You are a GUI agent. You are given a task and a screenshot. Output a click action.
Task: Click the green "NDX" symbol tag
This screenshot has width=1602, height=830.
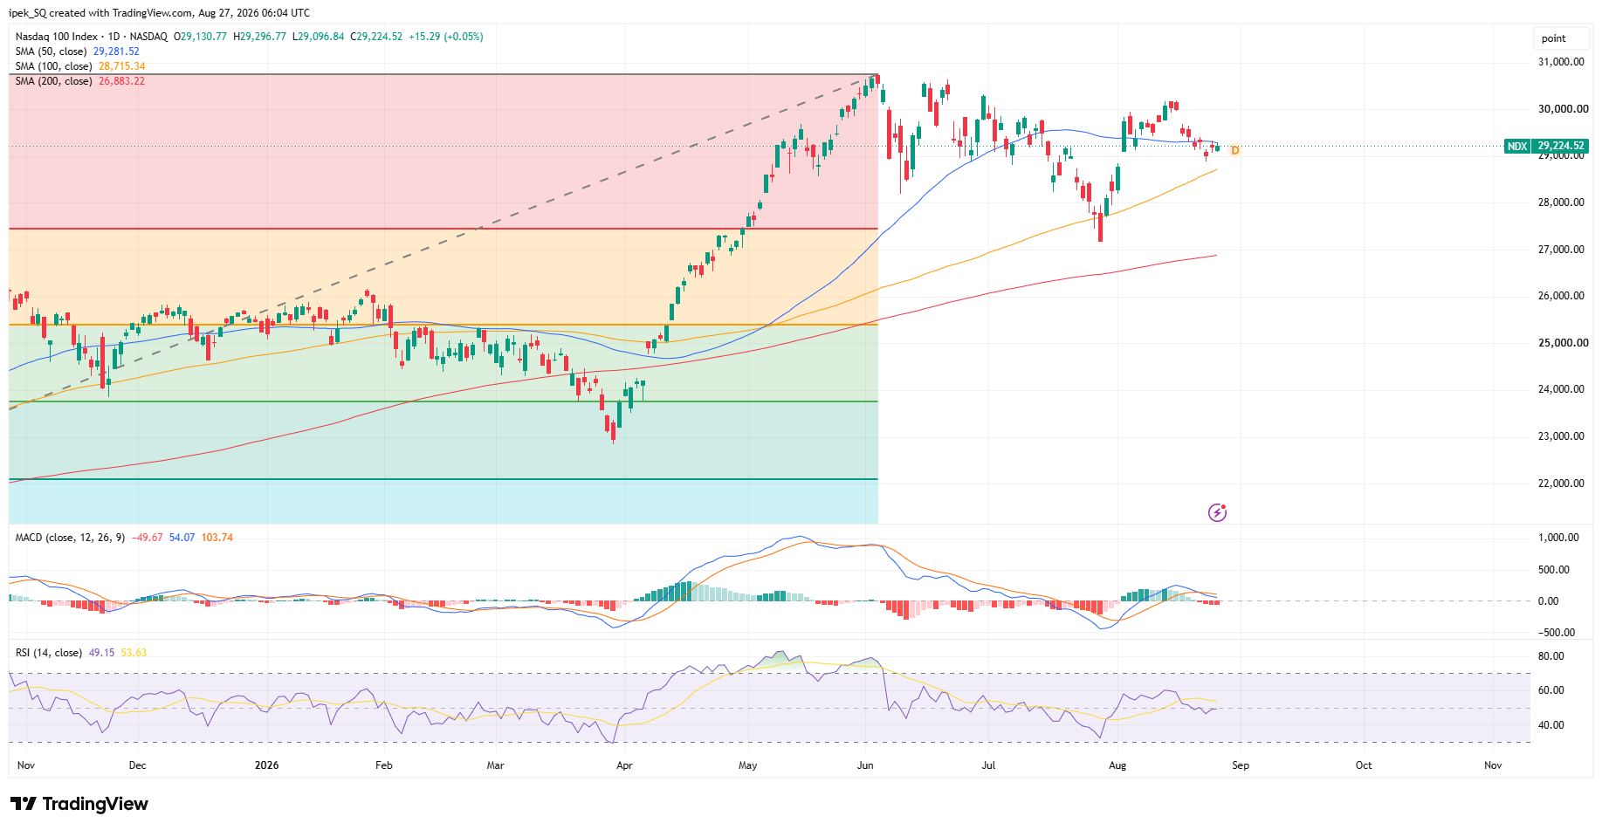1517,146
